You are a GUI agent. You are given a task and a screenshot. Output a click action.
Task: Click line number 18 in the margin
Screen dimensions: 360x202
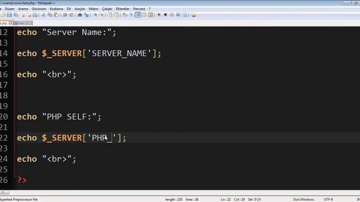click(4, 96)
